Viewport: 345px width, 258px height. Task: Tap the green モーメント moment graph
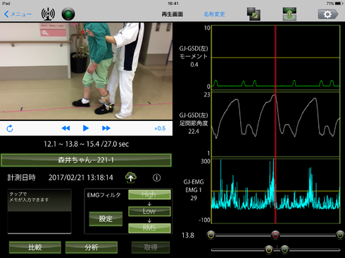(276, 58)
